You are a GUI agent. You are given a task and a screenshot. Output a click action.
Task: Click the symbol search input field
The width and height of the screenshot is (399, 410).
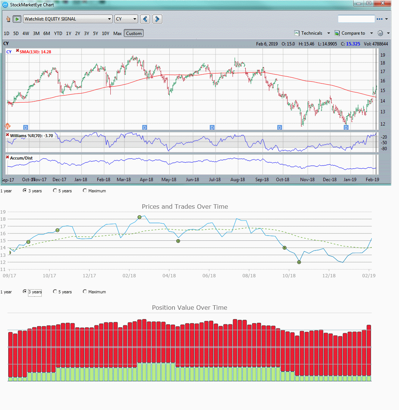pos(356,19)
